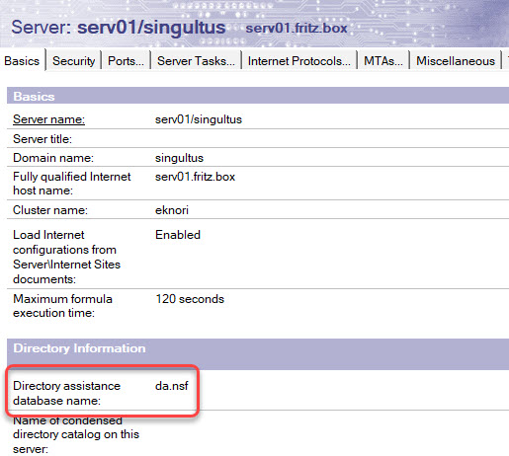
Task: Click the 120 seconds execution time value
Action: (190, 299)
